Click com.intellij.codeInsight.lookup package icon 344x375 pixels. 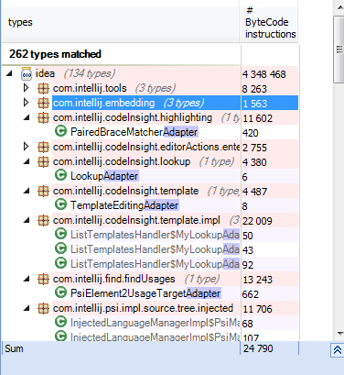(x=43, y=162)
